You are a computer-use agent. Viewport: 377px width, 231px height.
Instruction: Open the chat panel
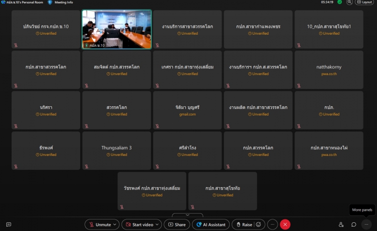click(x=354, y=224)
